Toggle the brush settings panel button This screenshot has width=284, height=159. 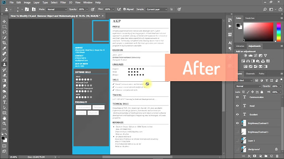pyautogui.click(x=27, y=9)
